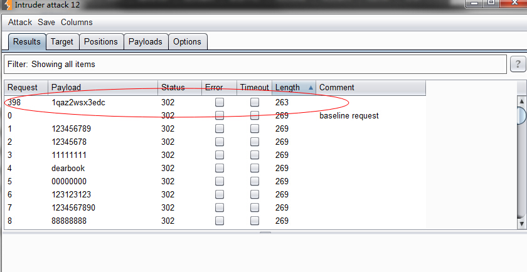The image size is (527, 272).
Task: Select payload 1qaz2wsx3edc row
Action: point(215,102)
